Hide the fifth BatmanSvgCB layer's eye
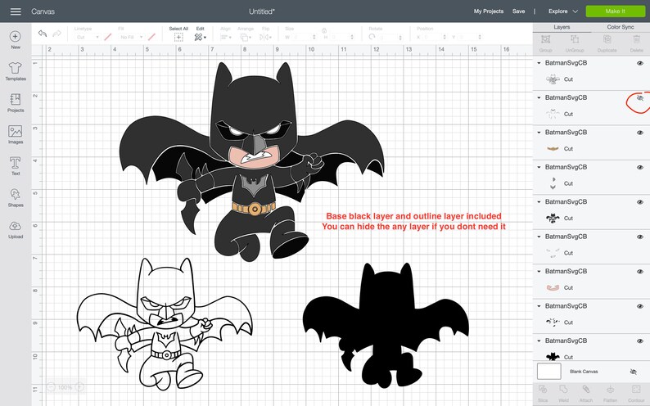 tap(640, 202)
